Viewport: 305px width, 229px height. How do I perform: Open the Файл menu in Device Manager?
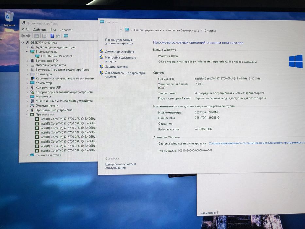pyautogui.click(x=25, y=29)
